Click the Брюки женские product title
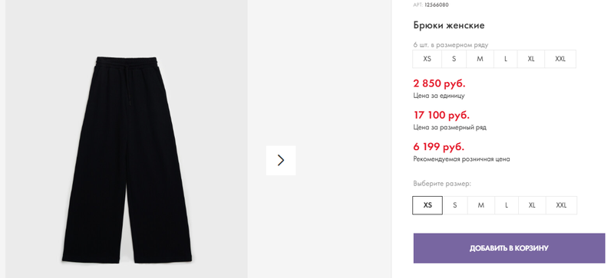This screenshot has width=614, height=278. [x=449, y=25]
